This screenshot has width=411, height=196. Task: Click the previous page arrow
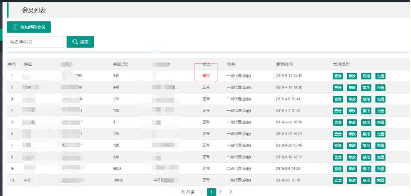click(201, 192)
